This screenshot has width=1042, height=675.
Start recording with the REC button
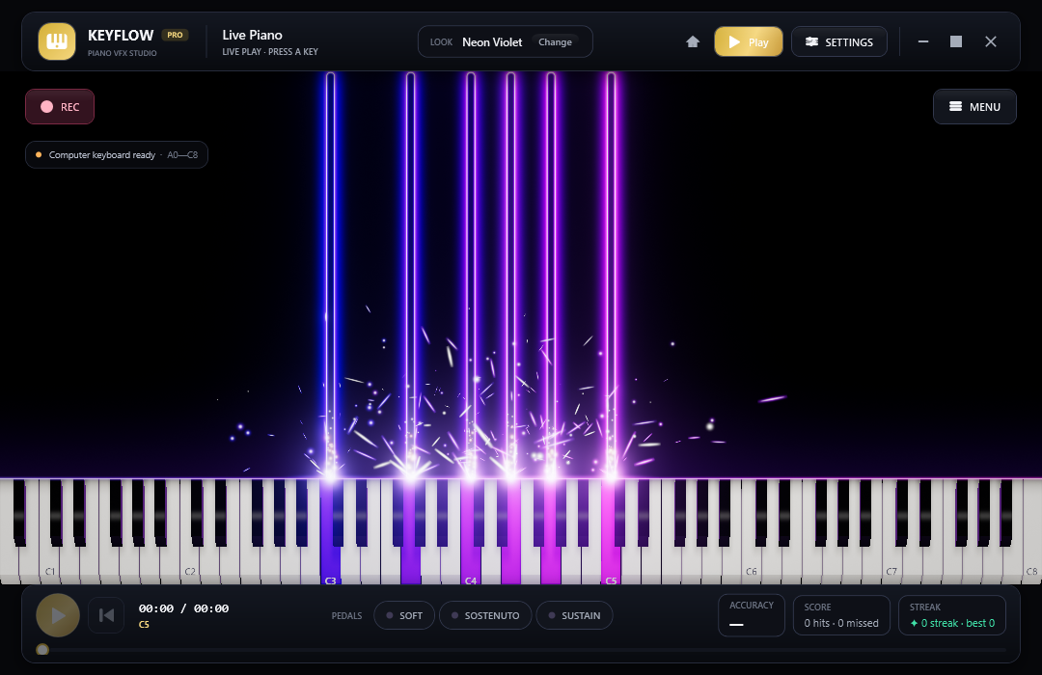tap(60, 106)
